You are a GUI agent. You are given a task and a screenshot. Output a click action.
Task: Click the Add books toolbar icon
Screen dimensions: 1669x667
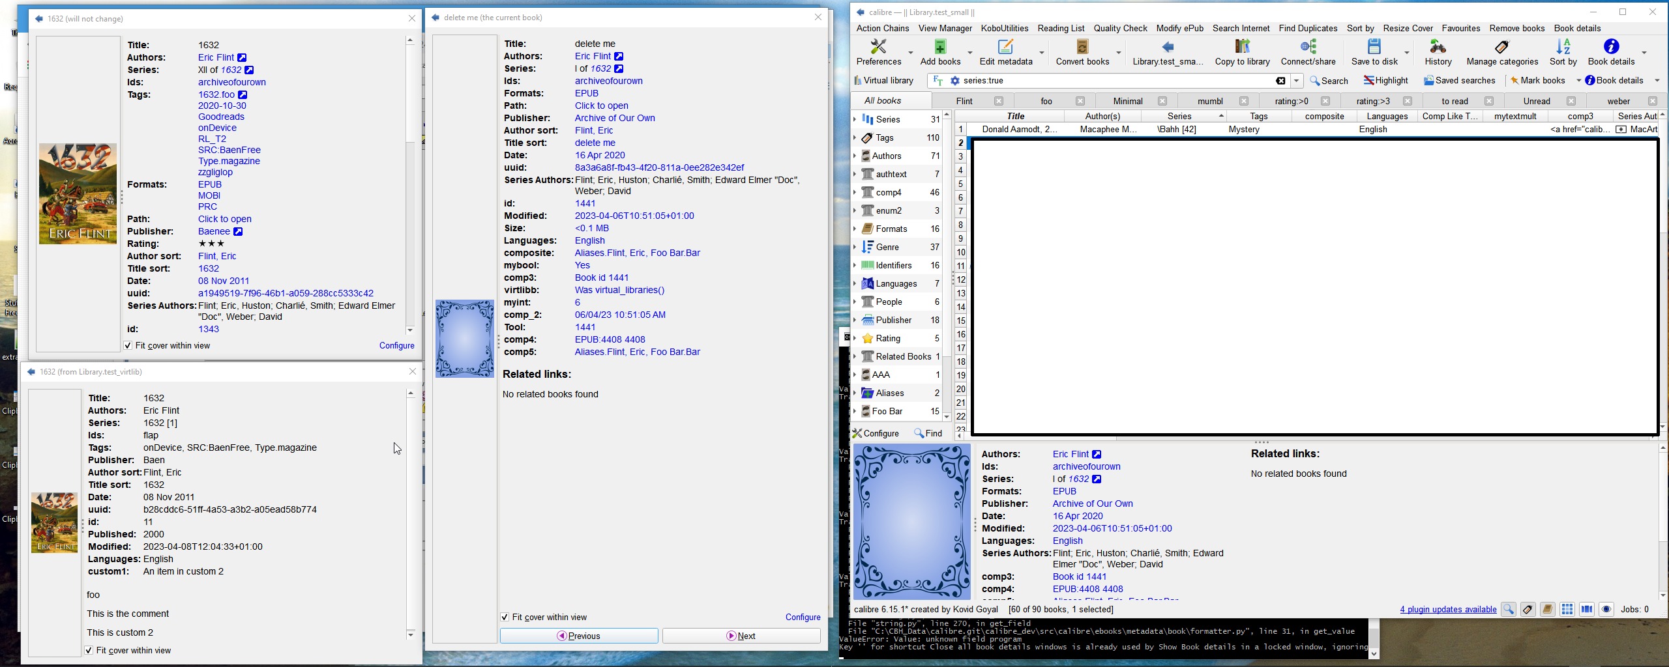[x=940, y=51]
